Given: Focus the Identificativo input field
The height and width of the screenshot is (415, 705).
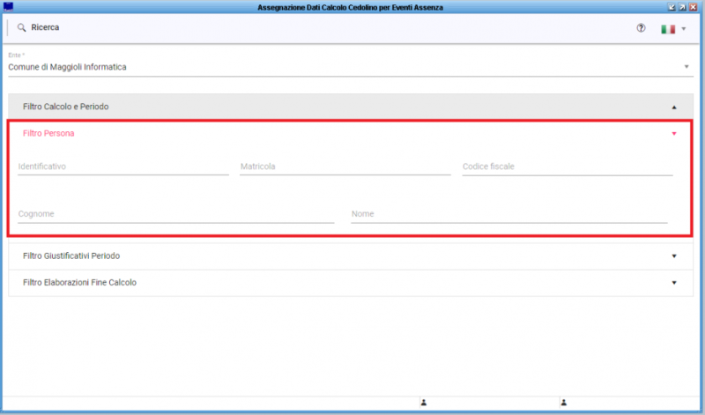Looking at the screenshot, I should click(123, 167).
